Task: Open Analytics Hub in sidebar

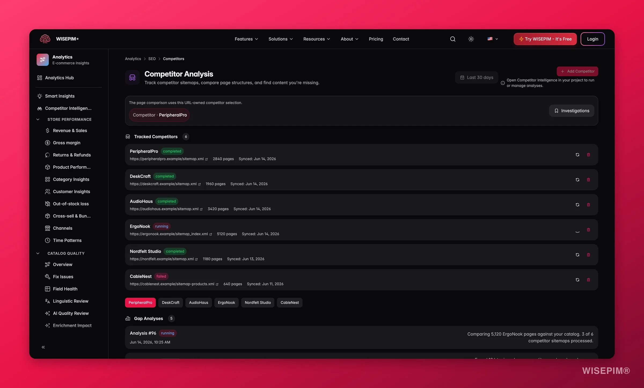Action: [69, 78]
